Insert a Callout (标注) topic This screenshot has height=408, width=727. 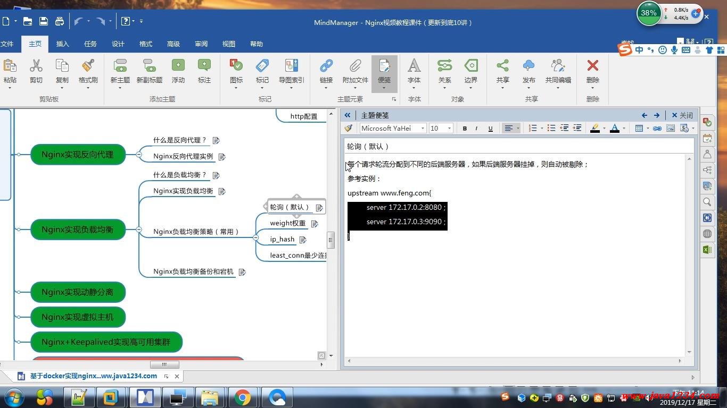click(x=204, y=66)
